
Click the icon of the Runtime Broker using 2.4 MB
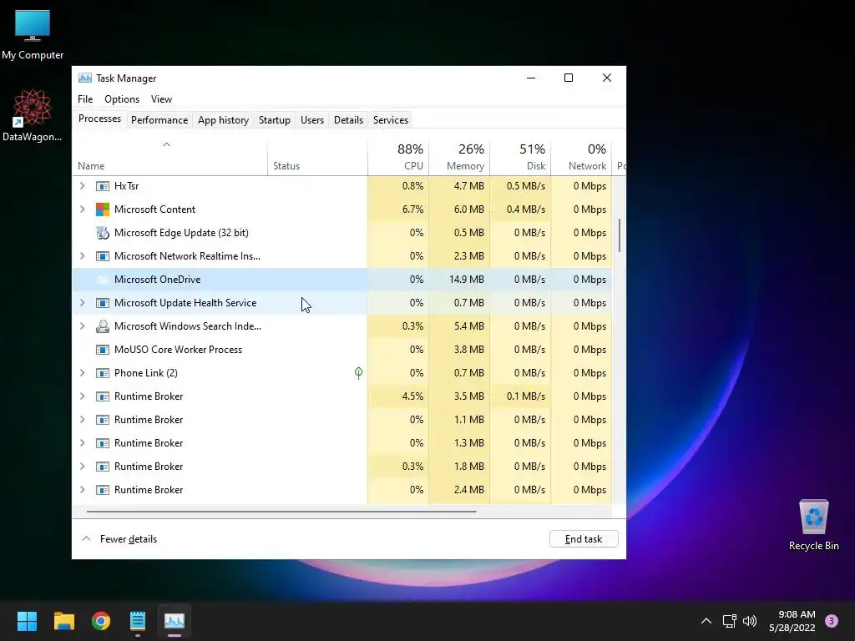(103, 490)
